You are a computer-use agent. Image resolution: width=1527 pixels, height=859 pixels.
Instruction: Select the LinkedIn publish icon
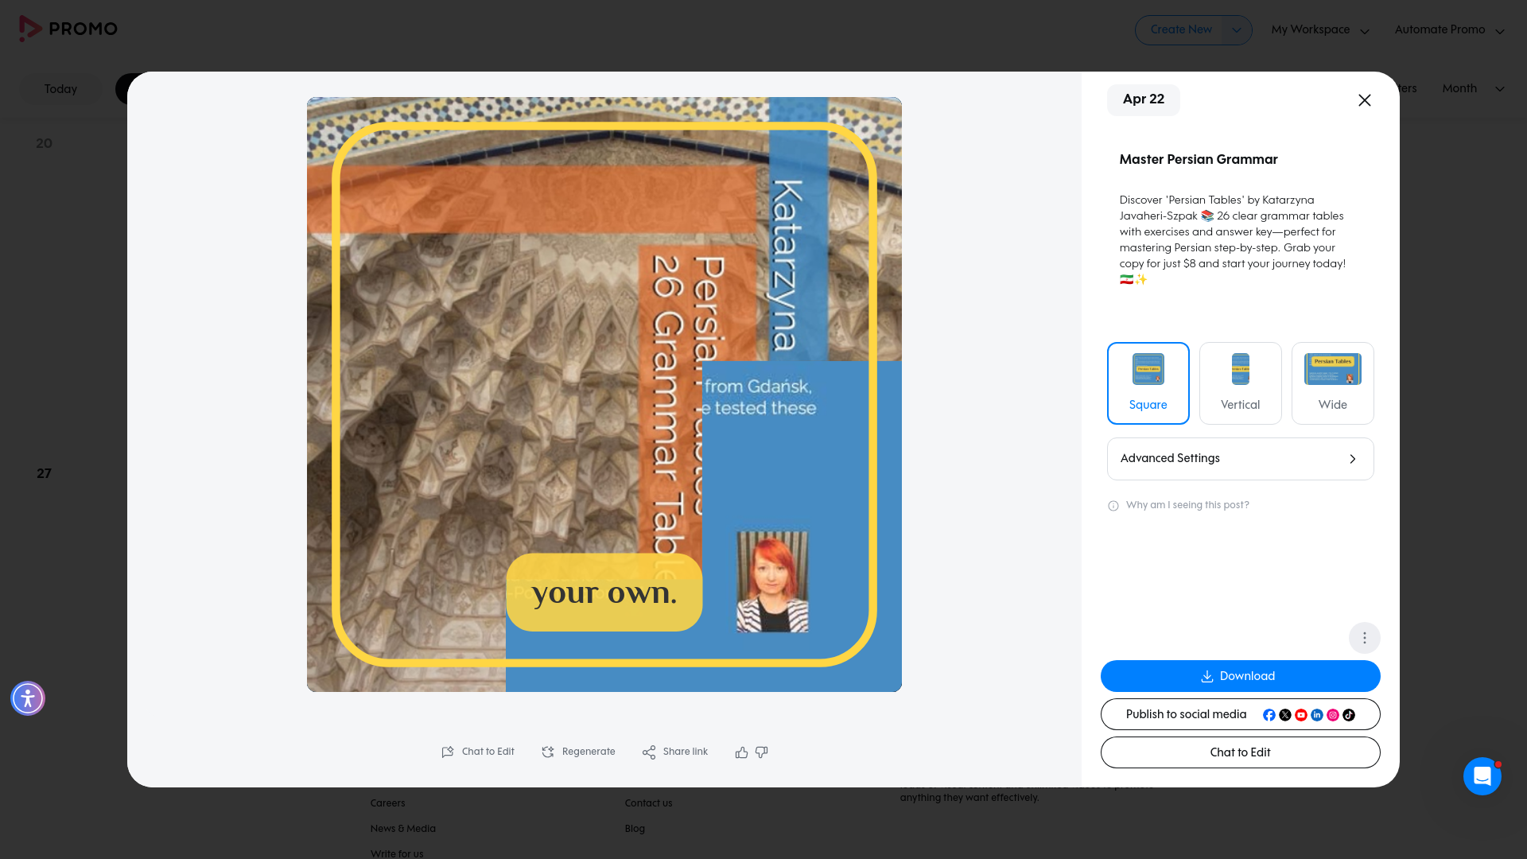[1317, 714]
